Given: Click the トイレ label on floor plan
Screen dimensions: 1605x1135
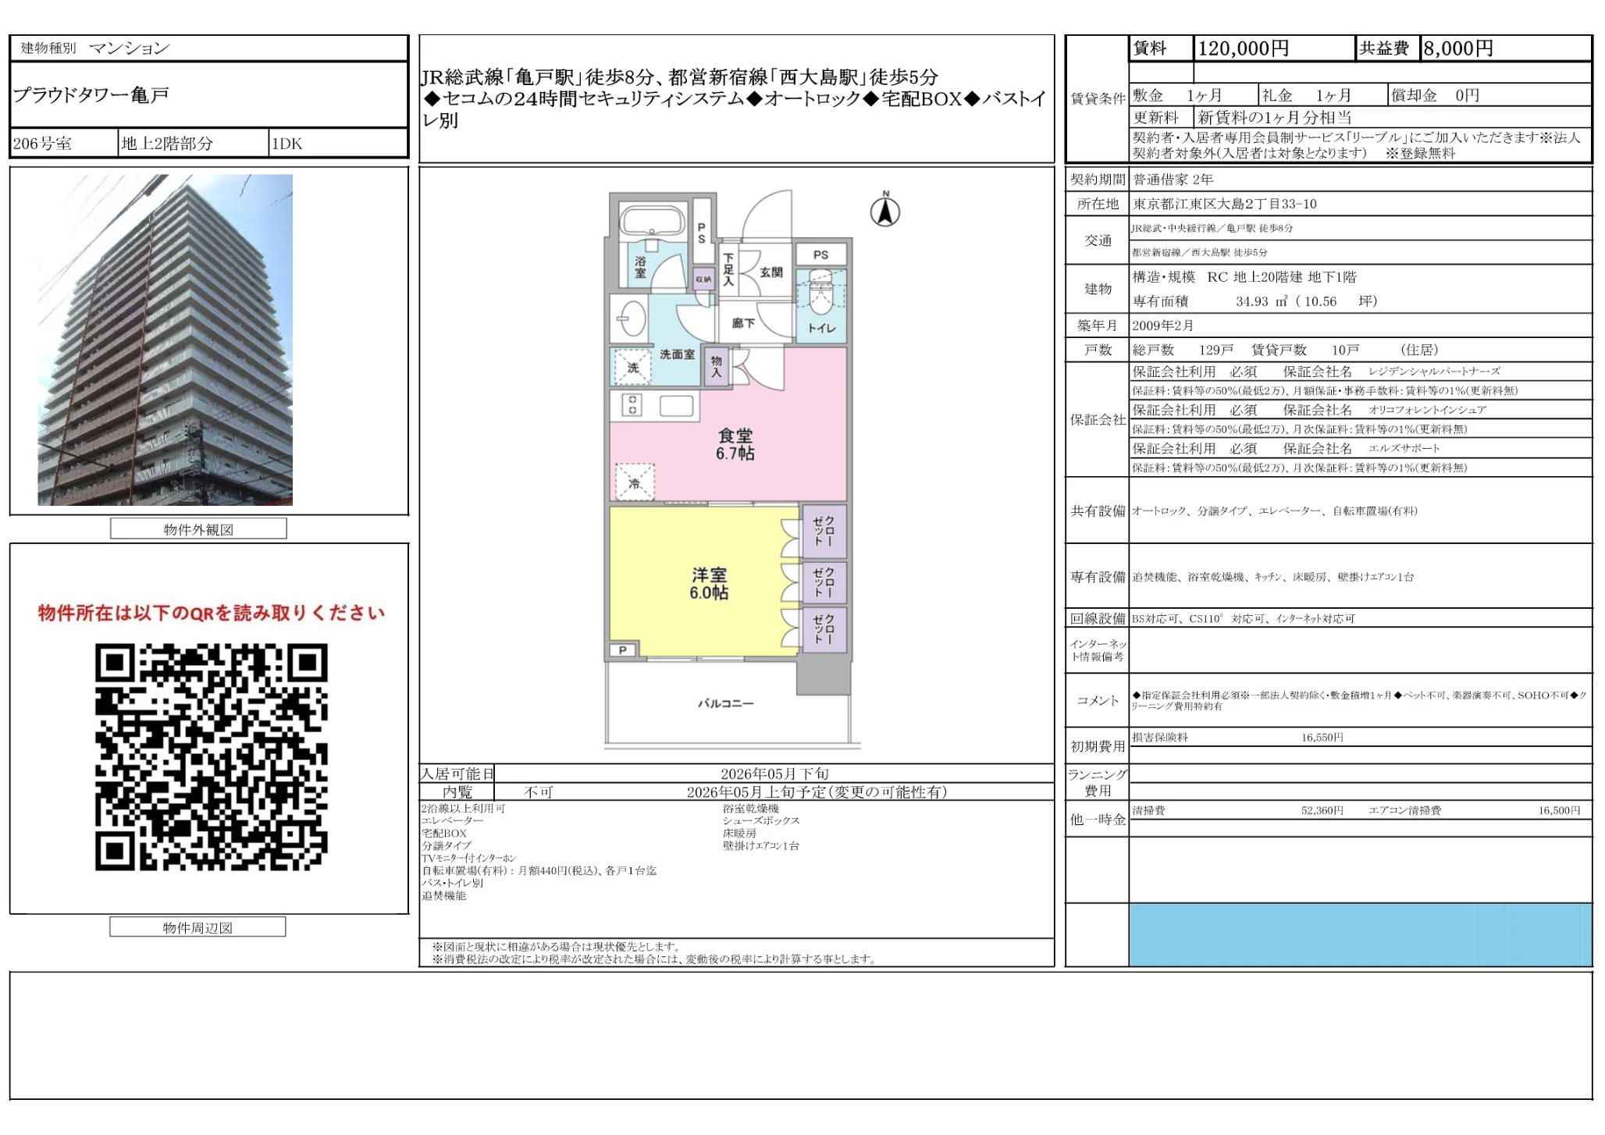Looking at the screenshot, I should [x=822, y=328].
